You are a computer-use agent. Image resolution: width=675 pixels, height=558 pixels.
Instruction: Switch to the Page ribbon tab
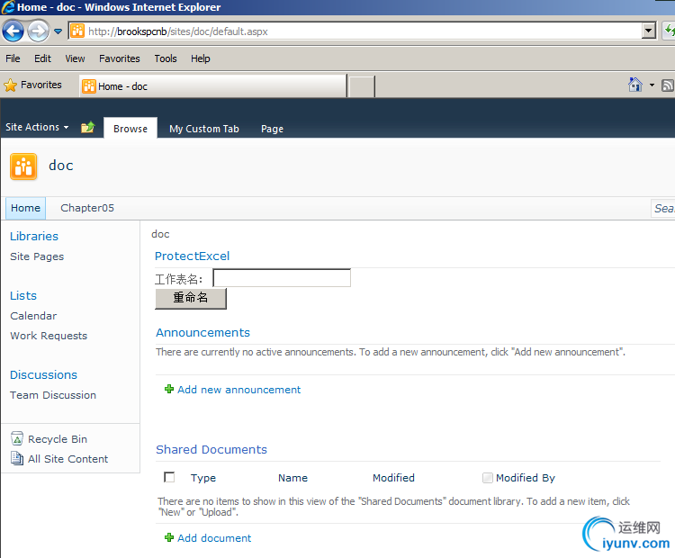click(272, 129)
